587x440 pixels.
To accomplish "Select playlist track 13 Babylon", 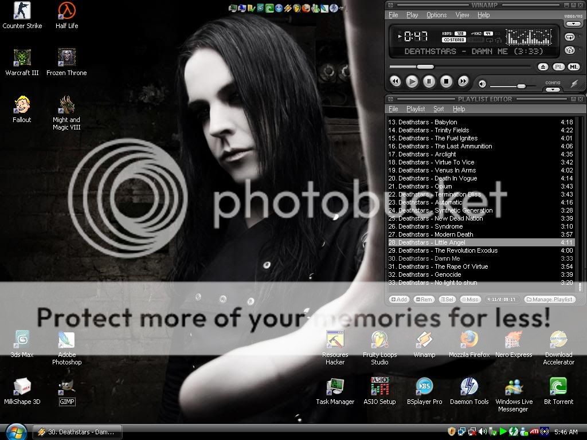I will (481, 122).
